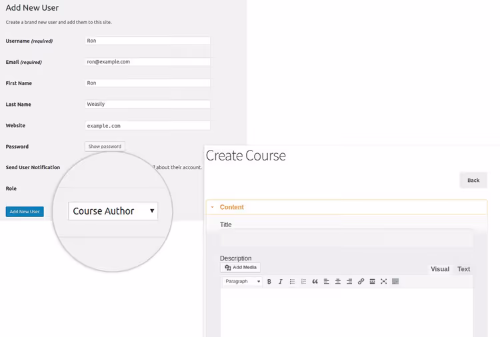This screenshot has width=500, height=337.
Task: Toggle bold formatting in description editor
Action: (x=269, y=282)
